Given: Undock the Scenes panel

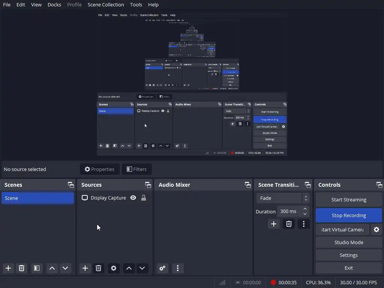Looking at the screenshot, I should pos(70,185).
